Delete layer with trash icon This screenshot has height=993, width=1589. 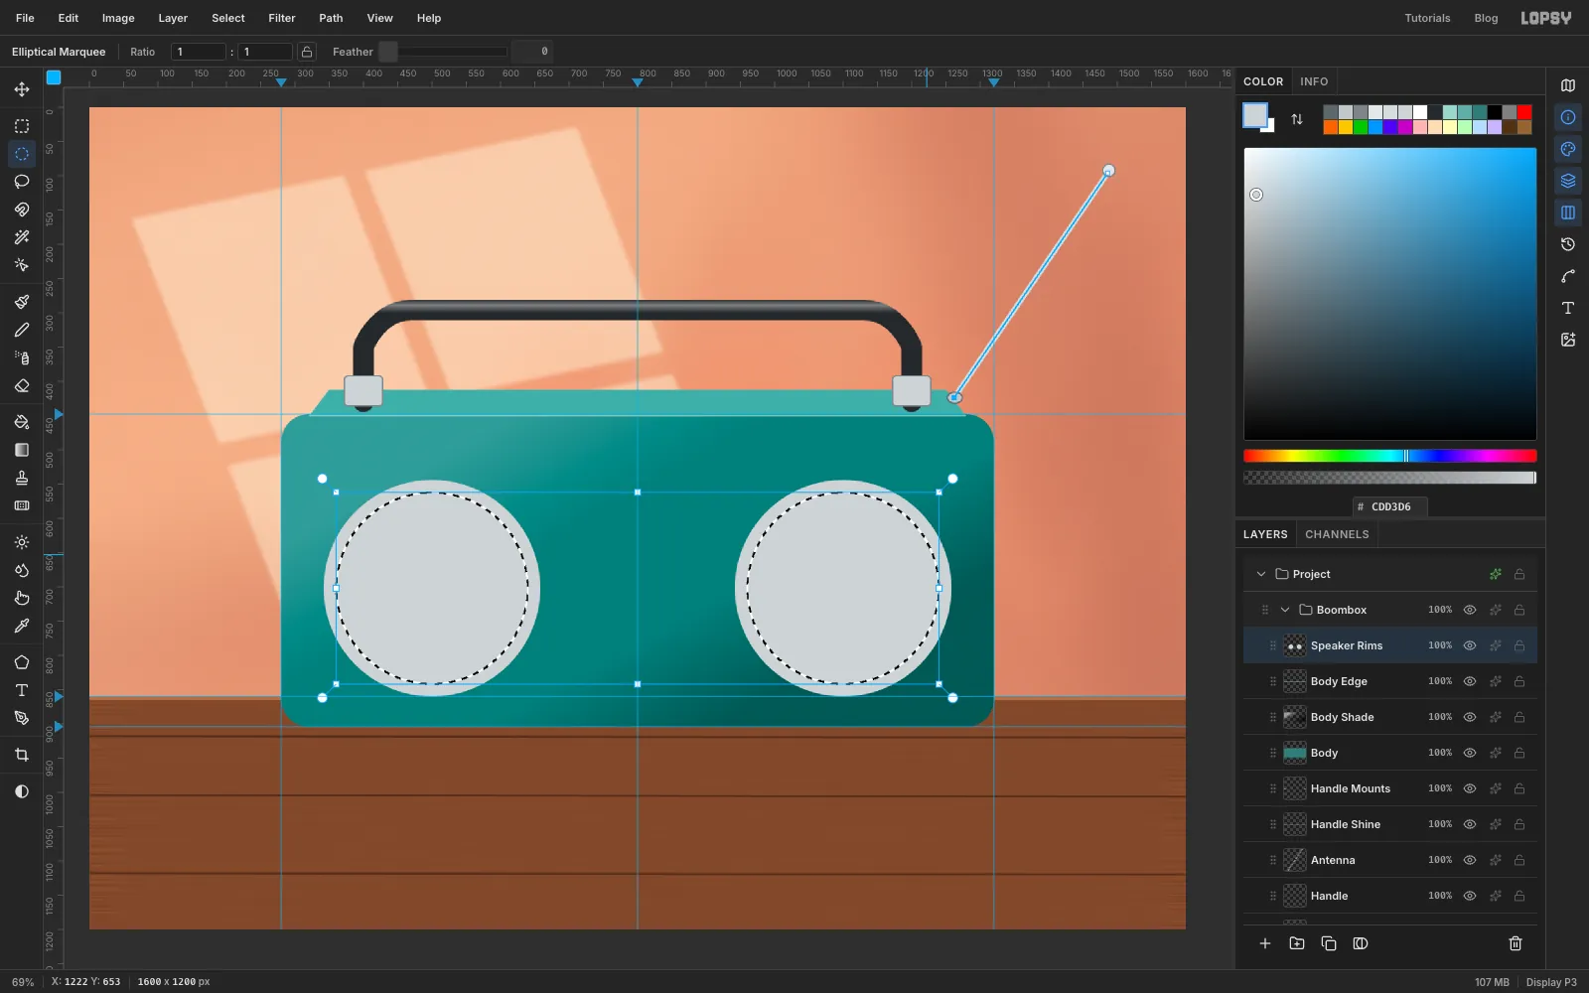(1516, 943)
